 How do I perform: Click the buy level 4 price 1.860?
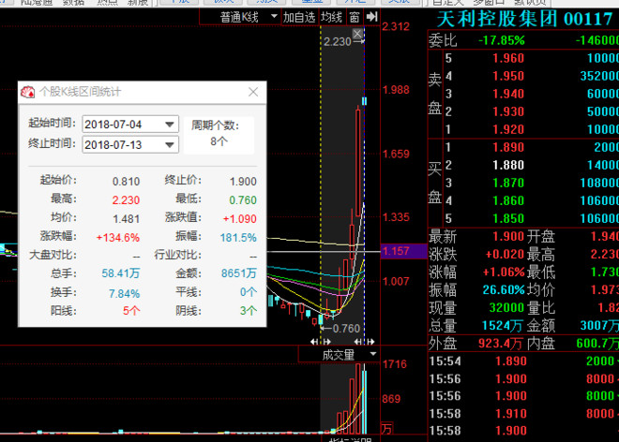pos(508,200)
